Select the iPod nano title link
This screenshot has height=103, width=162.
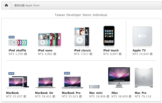point(45,50)
